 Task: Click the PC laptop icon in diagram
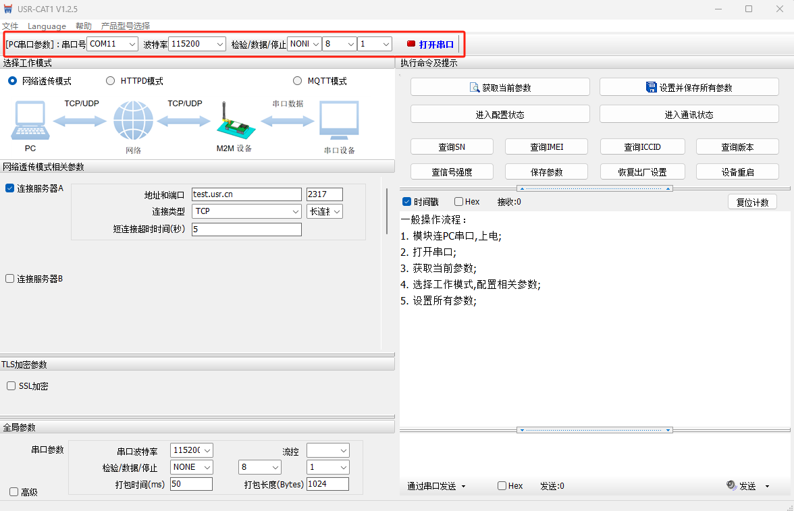coord(30,122)
